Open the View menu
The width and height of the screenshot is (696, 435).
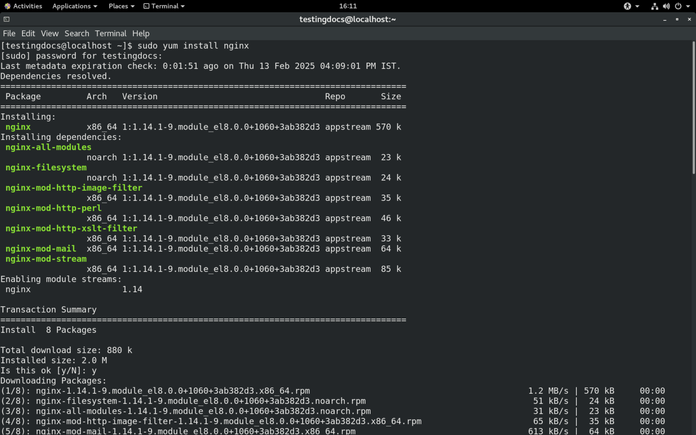[x=49, y=33]
